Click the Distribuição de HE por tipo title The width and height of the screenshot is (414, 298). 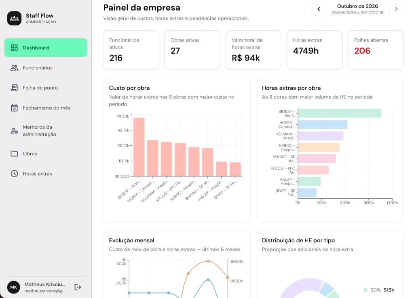(298, 241)
